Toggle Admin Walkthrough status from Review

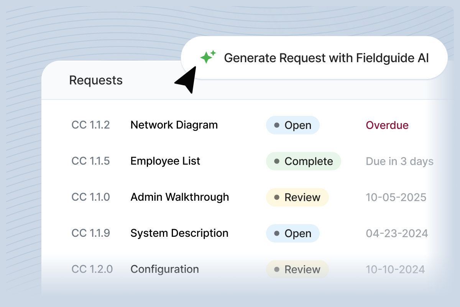(x=297, y=197)
